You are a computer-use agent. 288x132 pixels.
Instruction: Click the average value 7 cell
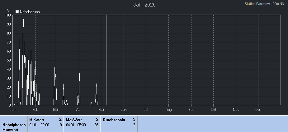click(134, 125)
